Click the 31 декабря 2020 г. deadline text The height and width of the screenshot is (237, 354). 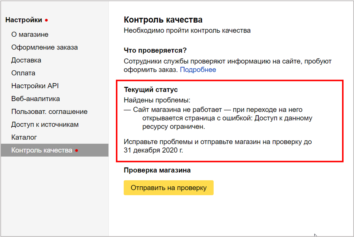click(x=153, y=150)
